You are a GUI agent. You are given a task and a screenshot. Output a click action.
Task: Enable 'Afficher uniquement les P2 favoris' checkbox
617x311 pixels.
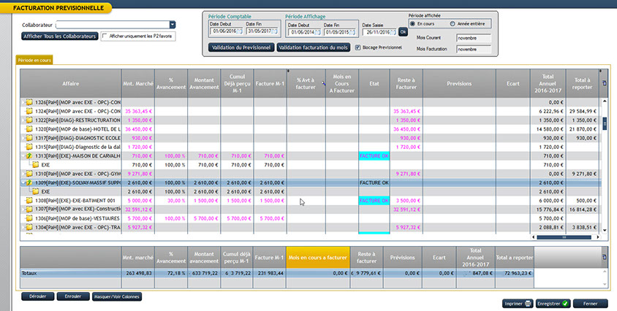[105, 36]
